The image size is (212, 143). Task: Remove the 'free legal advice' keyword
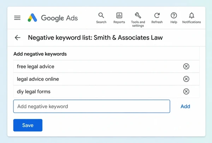[x=186, y=66]
